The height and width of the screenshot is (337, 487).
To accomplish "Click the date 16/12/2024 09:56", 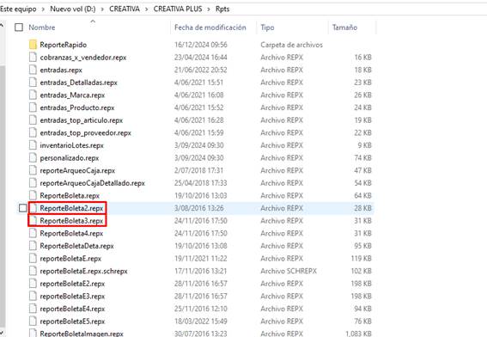I will 201,45.
